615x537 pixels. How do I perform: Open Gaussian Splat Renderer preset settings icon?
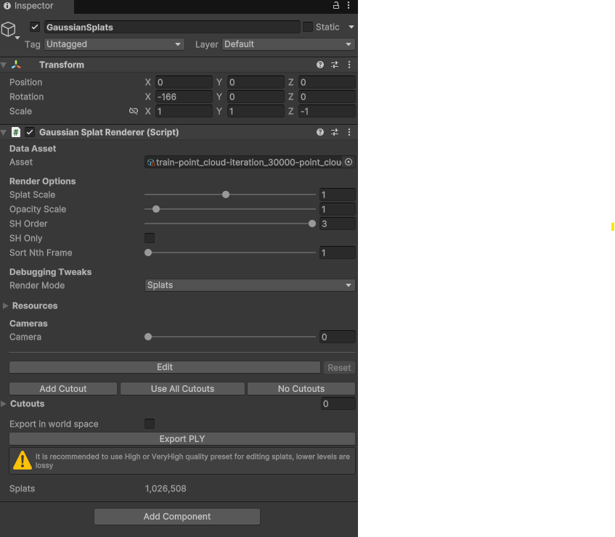[335, 133]
